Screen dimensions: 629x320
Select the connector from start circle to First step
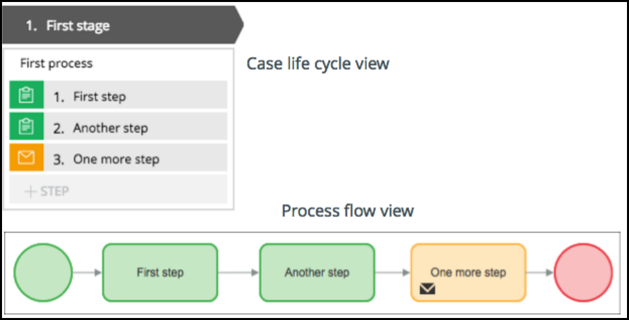tap(87, 272)
